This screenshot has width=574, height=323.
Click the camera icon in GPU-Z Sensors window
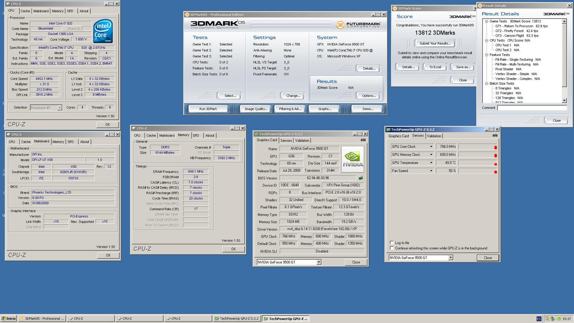(x=495, y=135)
